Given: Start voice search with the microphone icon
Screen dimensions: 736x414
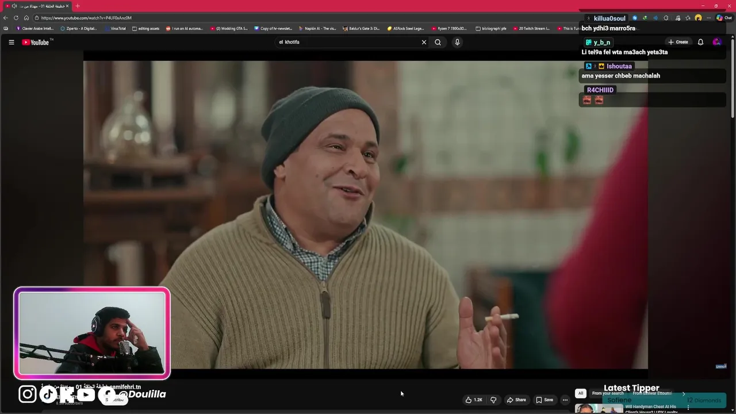Looking at the screenshot, I should click(457, 42).
